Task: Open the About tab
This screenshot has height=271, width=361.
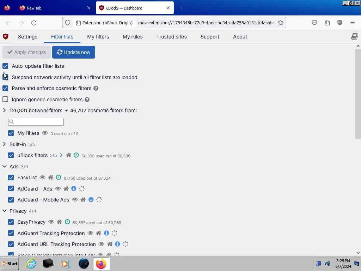Action: 240,37
